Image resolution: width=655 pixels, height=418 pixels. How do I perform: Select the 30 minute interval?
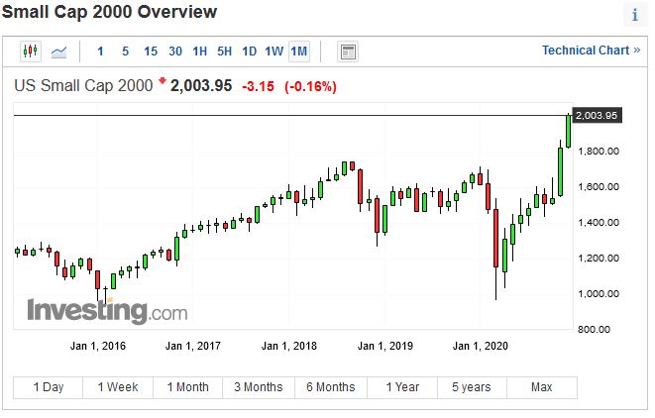[174, 51]
